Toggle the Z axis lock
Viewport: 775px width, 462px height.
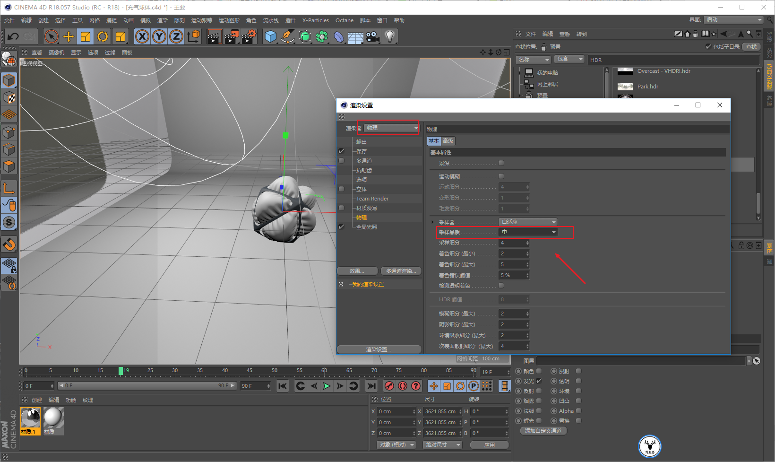[176, 36]
